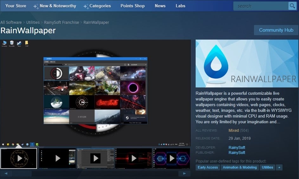Image resolution: width=299 pixels, height=179 pixels.
Task: Click the search magnifier icon
Action: pyautogui.click(x=292, y=6)
